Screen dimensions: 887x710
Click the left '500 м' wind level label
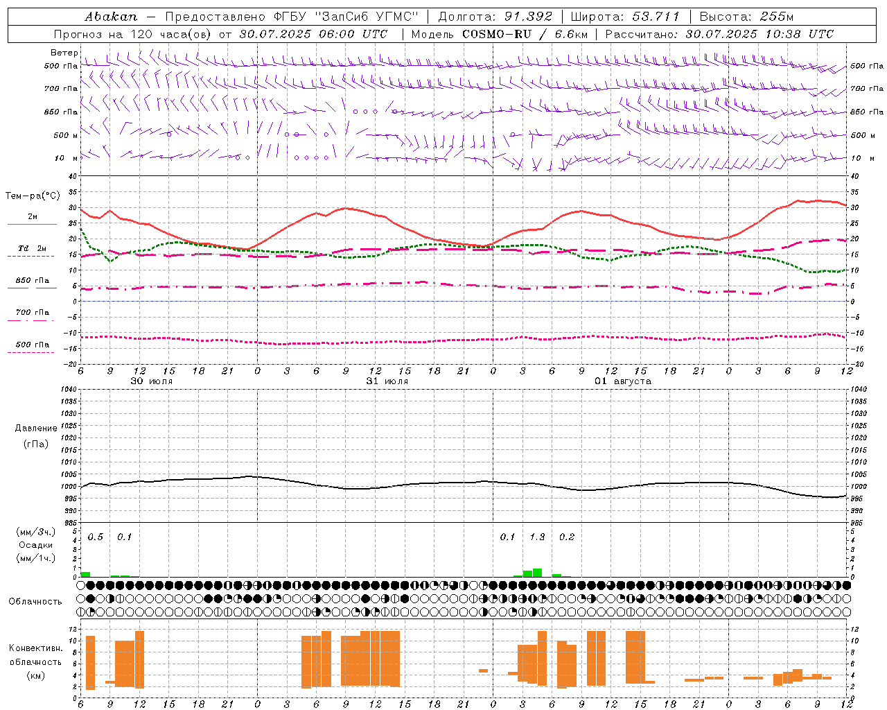pos(65,135)
